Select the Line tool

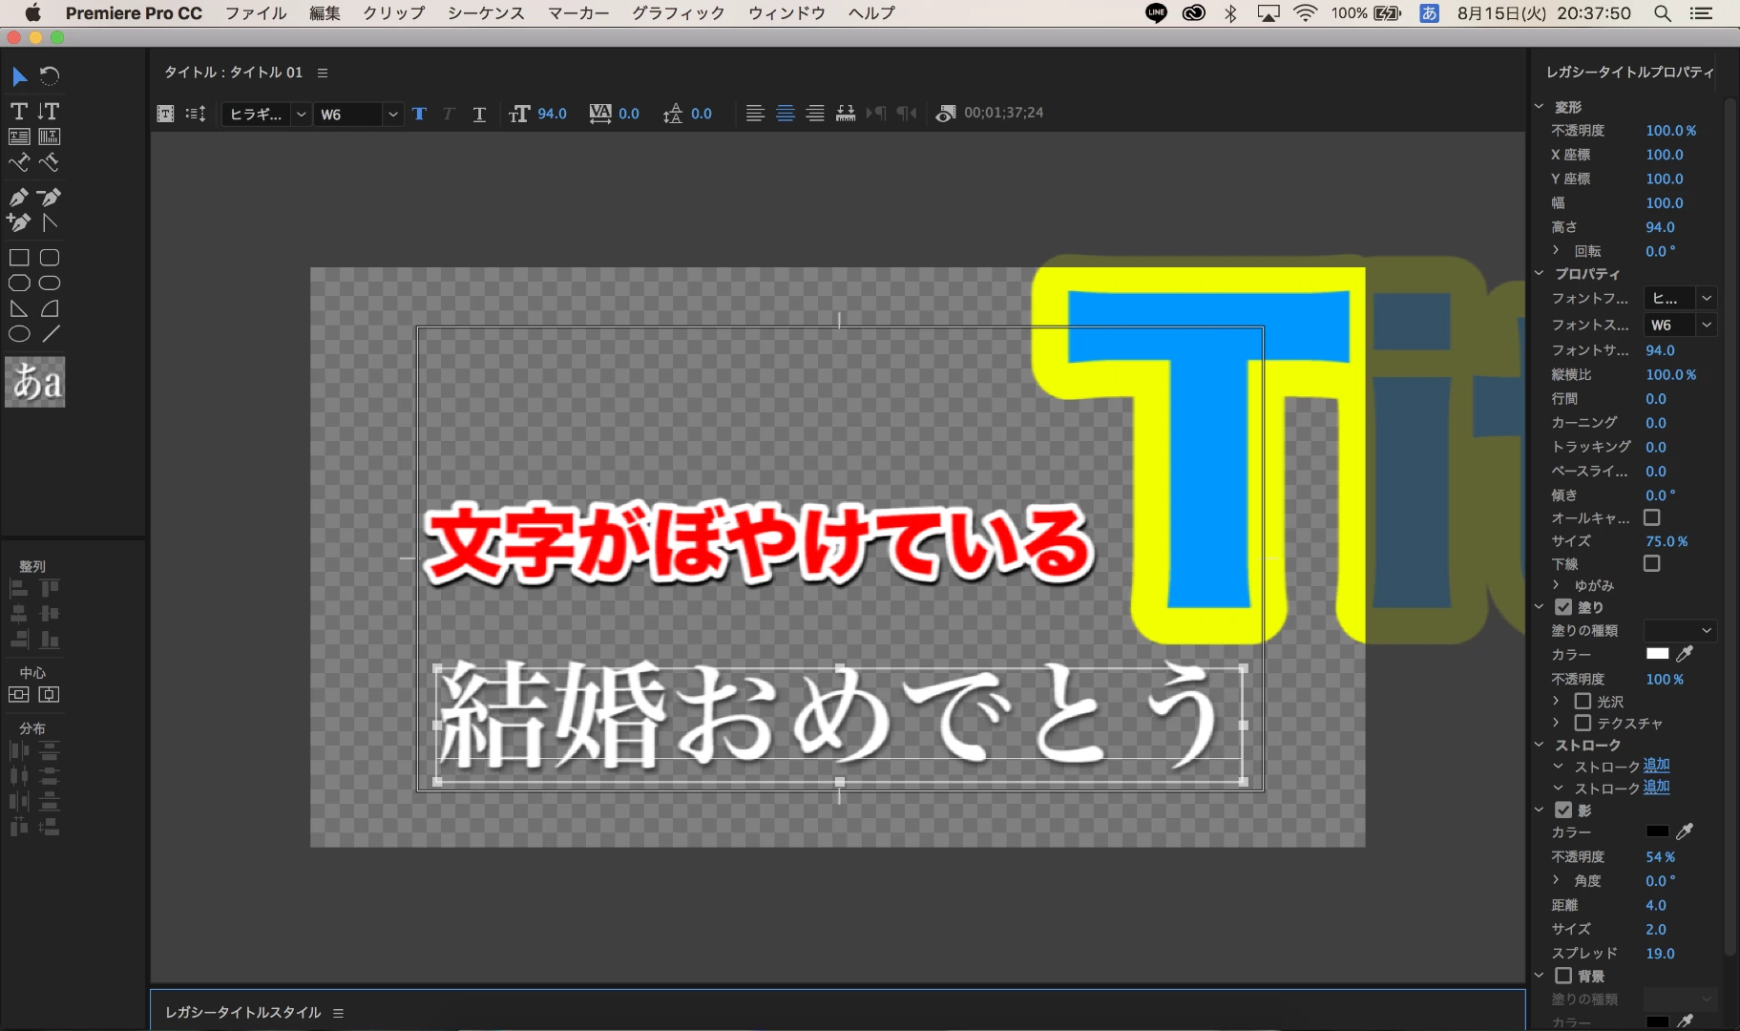(x=51, y=334)
